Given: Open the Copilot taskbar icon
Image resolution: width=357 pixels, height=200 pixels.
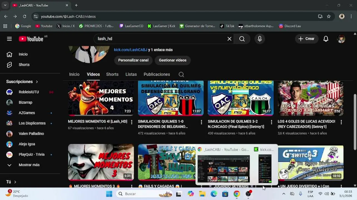Looking at the screenshot, I should tap(190, 194).
